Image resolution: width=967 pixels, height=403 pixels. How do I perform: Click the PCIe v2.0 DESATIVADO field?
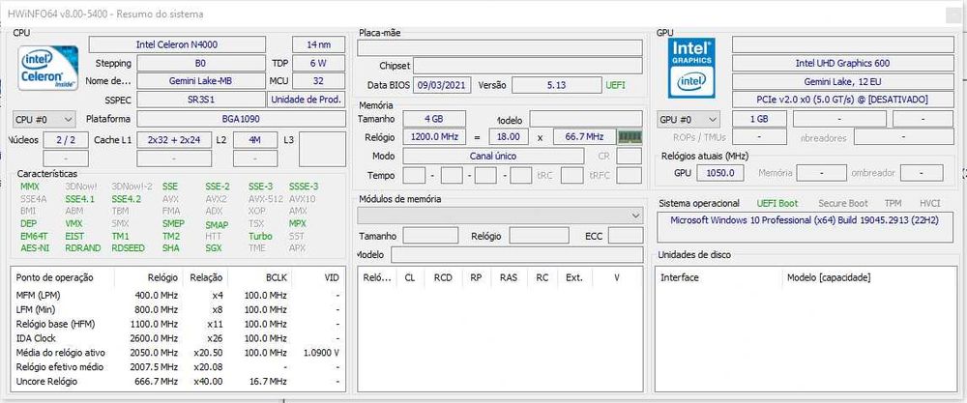[x=842, y=100]
